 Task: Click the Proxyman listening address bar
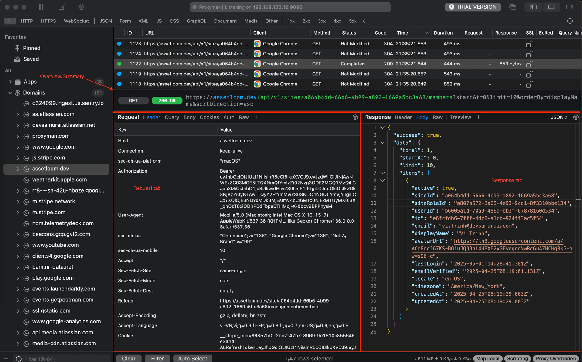(x=290, y=7)
